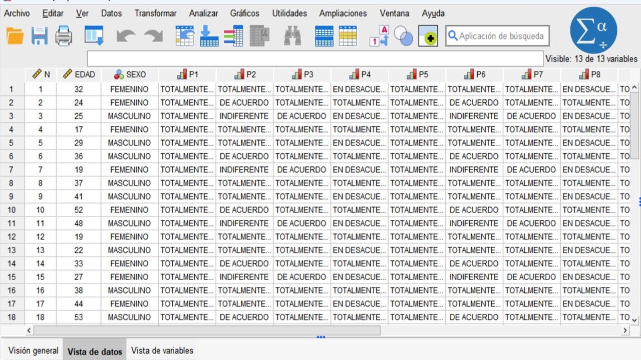Select the P3 column header

(302, 74)
